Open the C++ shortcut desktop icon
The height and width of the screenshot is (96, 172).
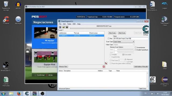pos(153,81)
